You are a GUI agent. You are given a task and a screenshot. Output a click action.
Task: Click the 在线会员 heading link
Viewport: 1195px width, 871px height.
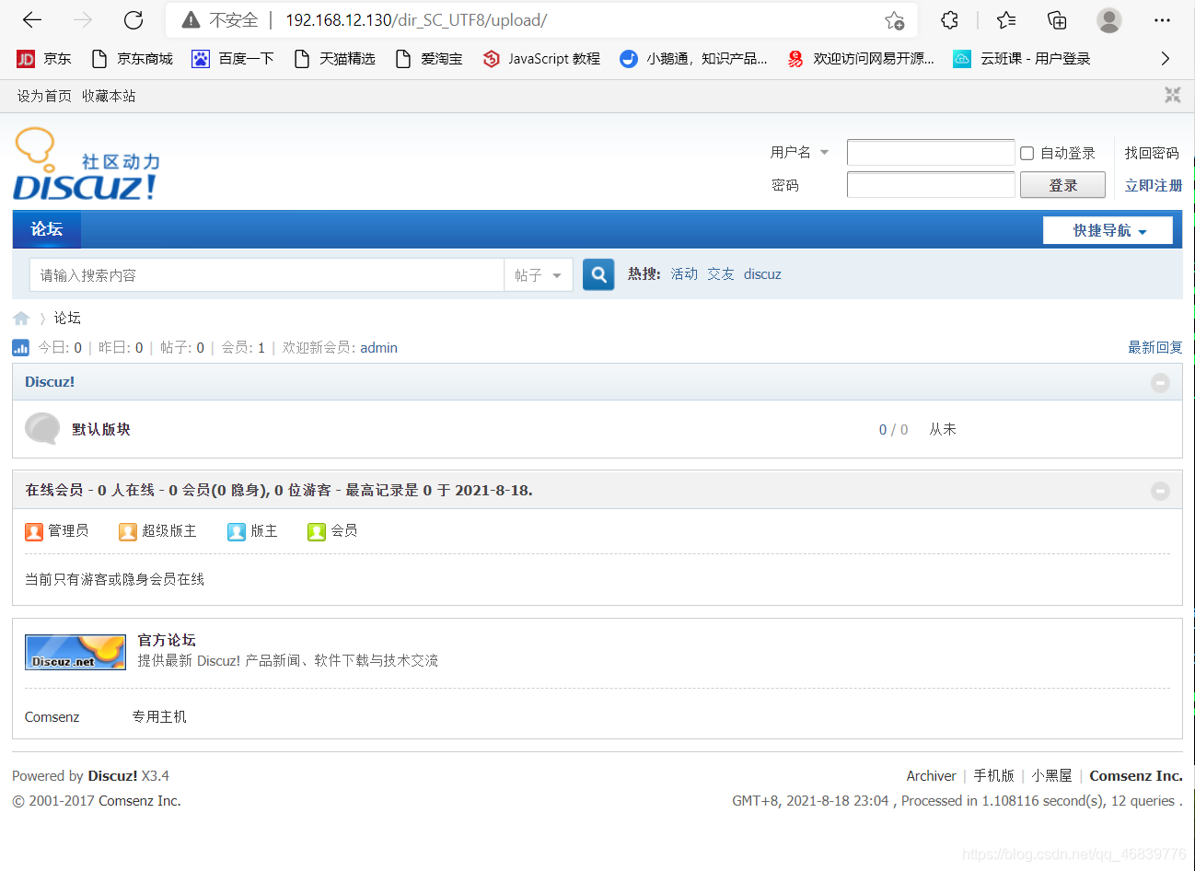pyautogui.click(x=54, y=490)
